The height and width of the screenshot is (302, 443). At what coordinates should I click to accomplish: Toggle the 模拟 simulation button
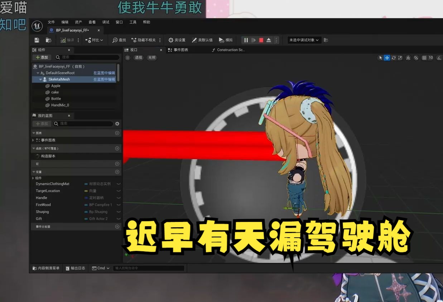tap(226, 40)
